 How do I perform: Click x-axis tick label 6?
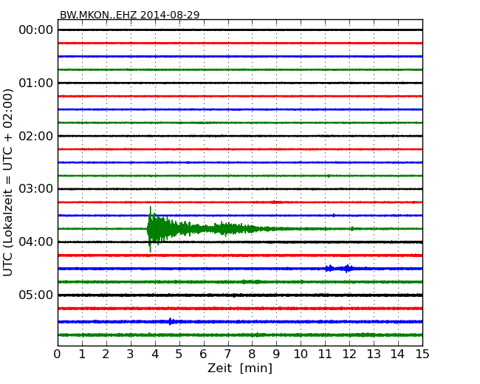click(x=203, y=354)
